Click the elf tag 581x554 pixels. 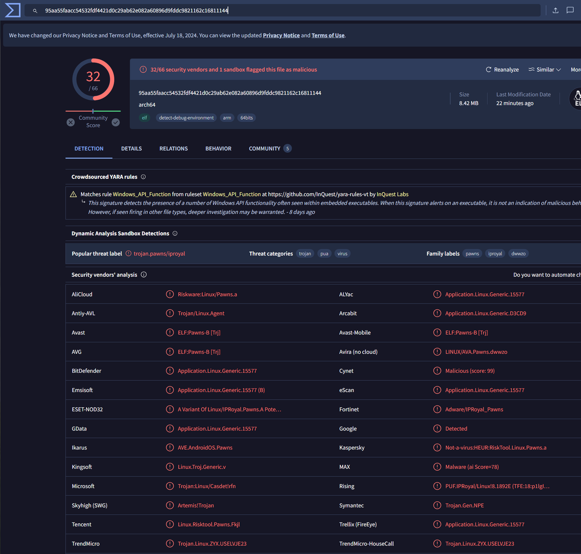(144, 118)
